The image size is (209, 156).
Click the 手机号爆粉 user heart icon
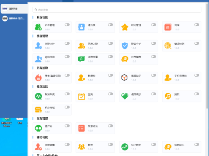click(168, 78)
